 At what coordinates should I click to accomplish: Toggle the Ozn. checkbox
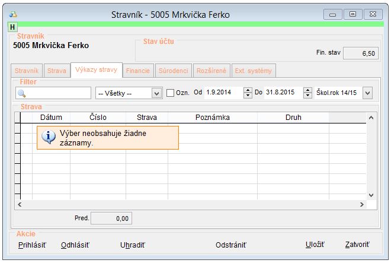coord(171,93)
